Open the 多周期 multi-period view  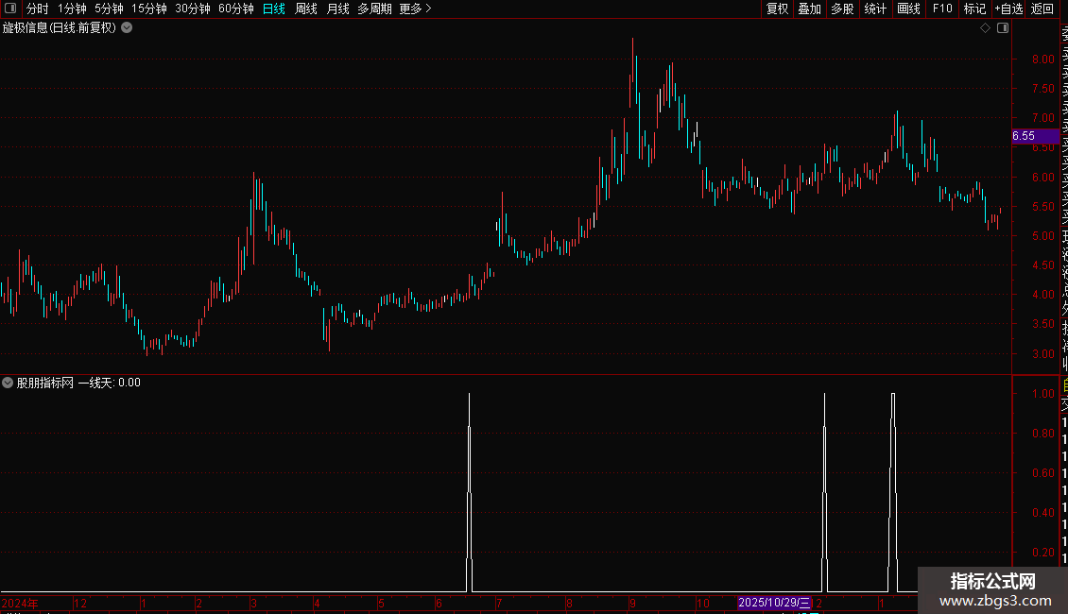(x=374, y=9)
